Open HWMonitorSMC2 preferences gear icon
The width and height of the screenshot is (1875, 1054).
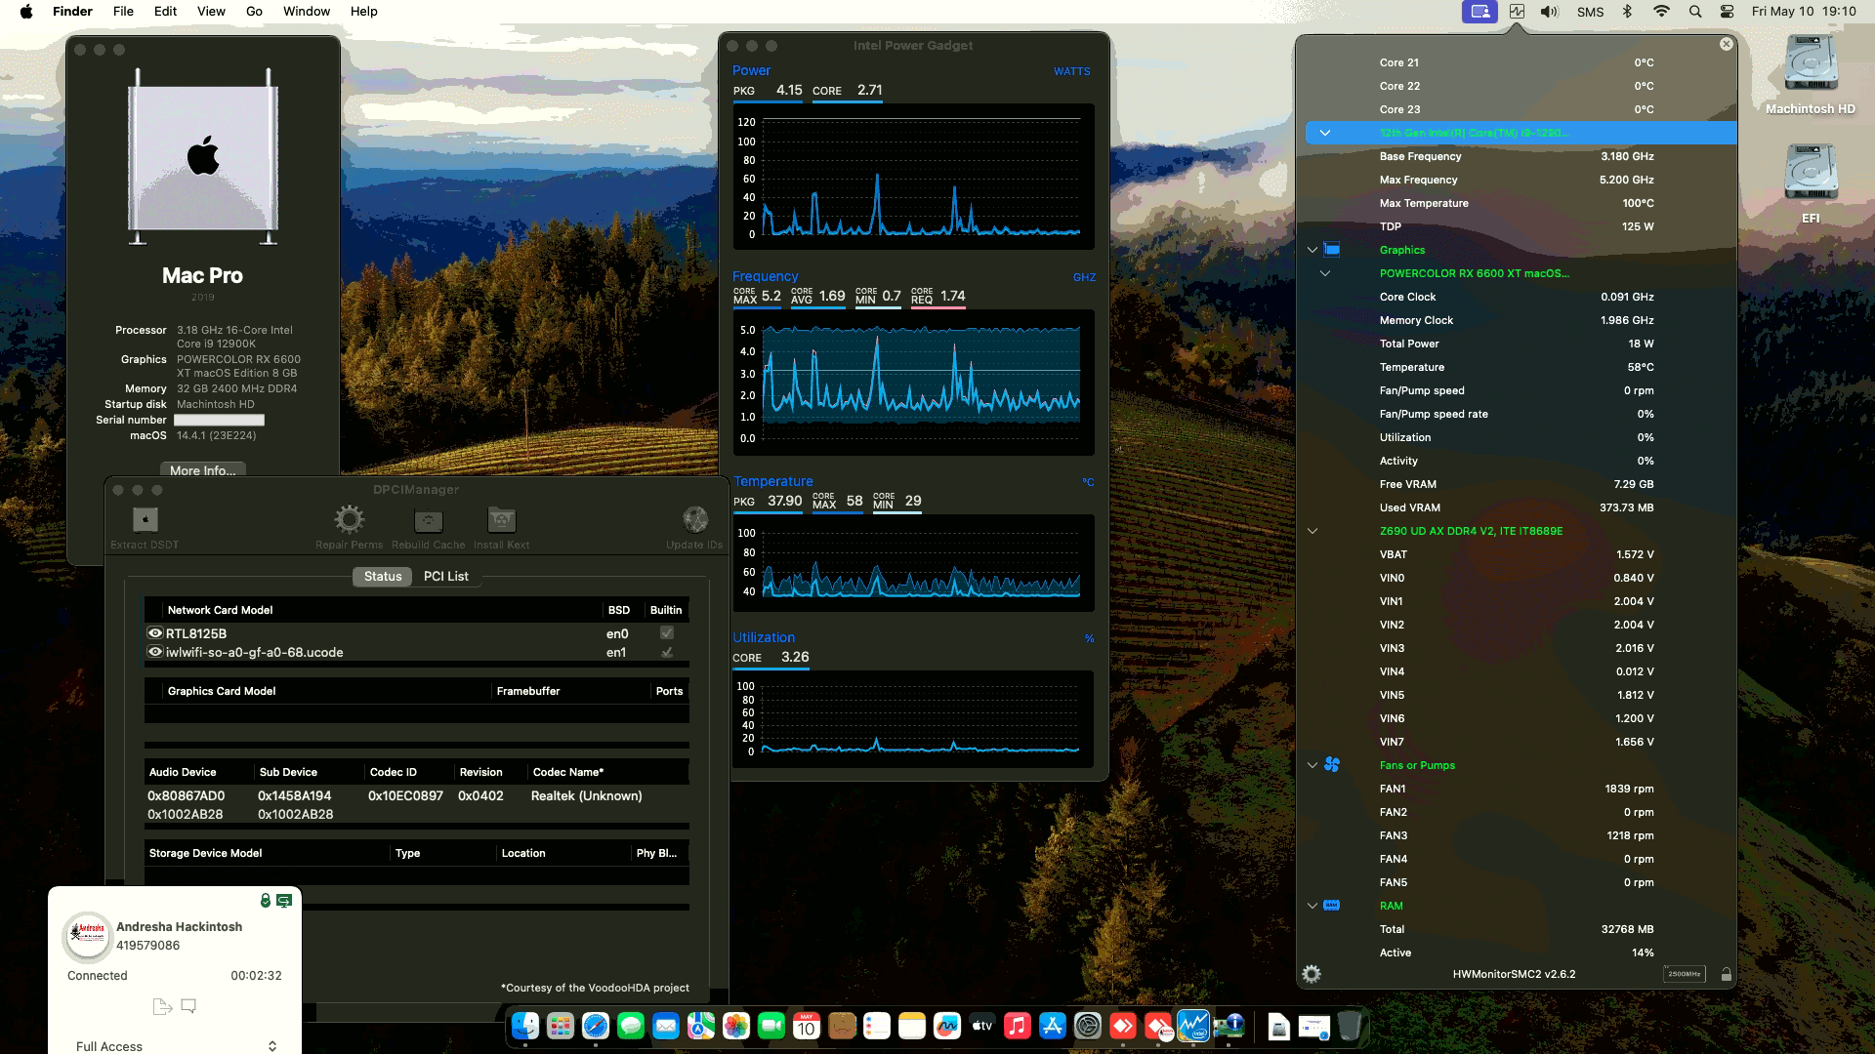1312,974
